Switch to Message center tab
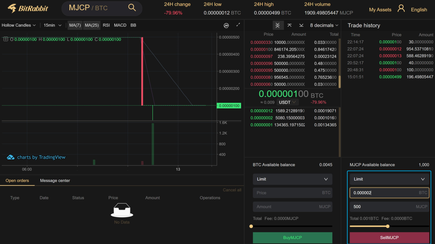Image resolution: width=435 pixels, height=244 pixels. point(55,180)
